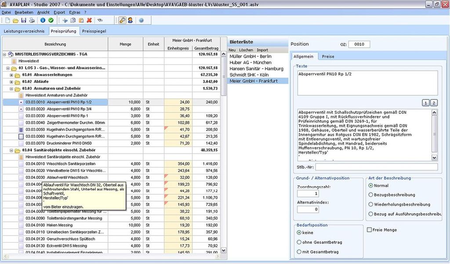Expand the 03.02 Abläufe node

[x=11, y=82]
